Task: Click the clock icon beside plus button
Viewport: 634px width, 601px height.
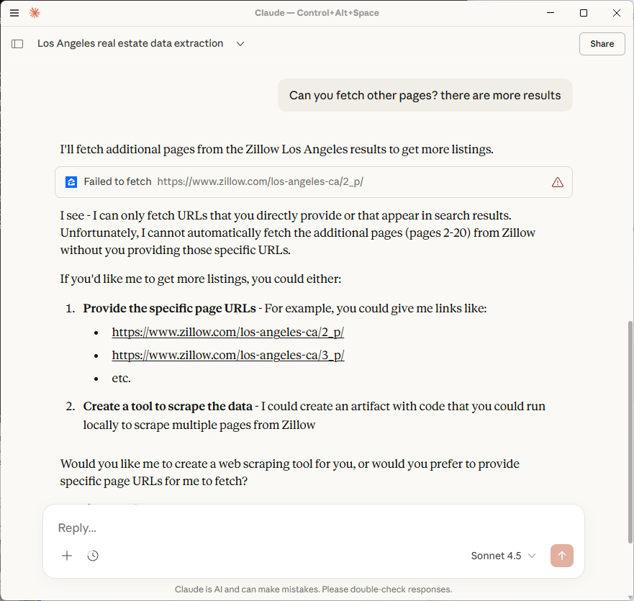Action: [93, 556]
